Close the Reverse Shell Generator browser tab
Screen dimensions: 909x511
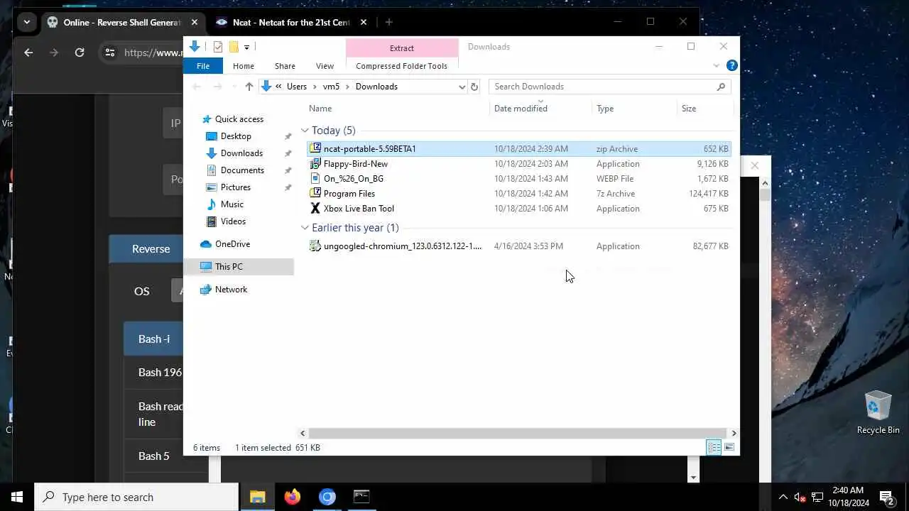(195, 22)
